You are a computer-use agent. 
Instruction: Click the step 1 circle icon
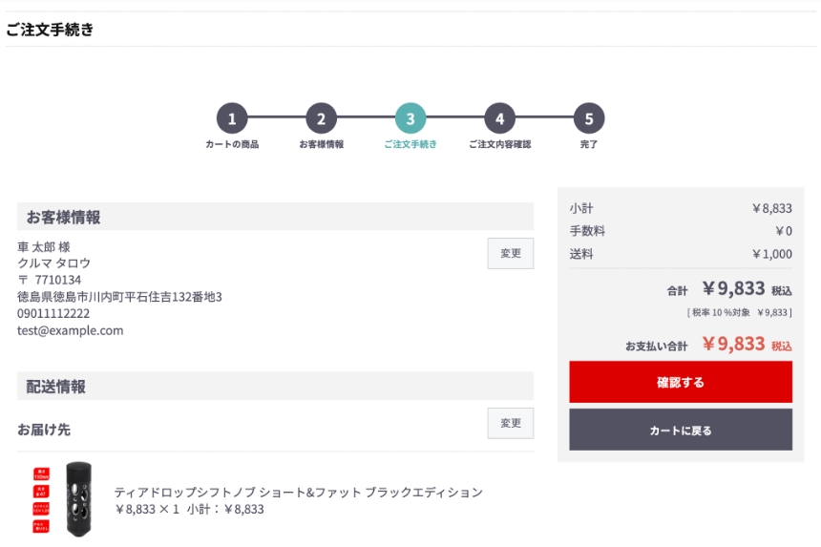point(232,119)
